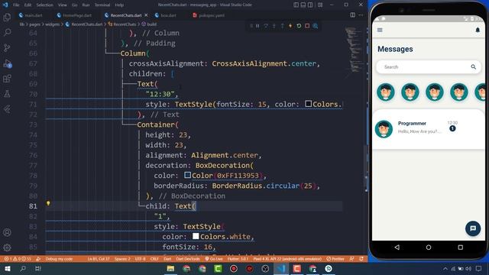The height and width of the screenshot is (275, 489).
Task: Switch to the main.dart tab
Action: coord(31,15)
